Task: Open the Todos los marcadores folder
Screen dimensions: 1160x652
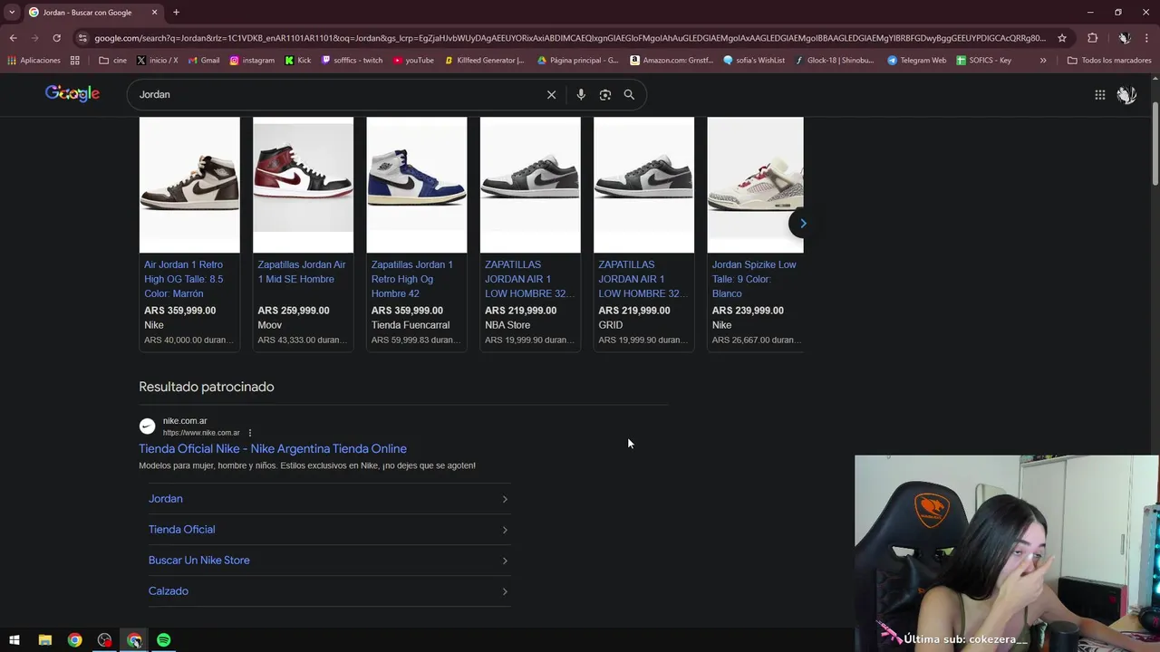Action: tap(1109, 61)
